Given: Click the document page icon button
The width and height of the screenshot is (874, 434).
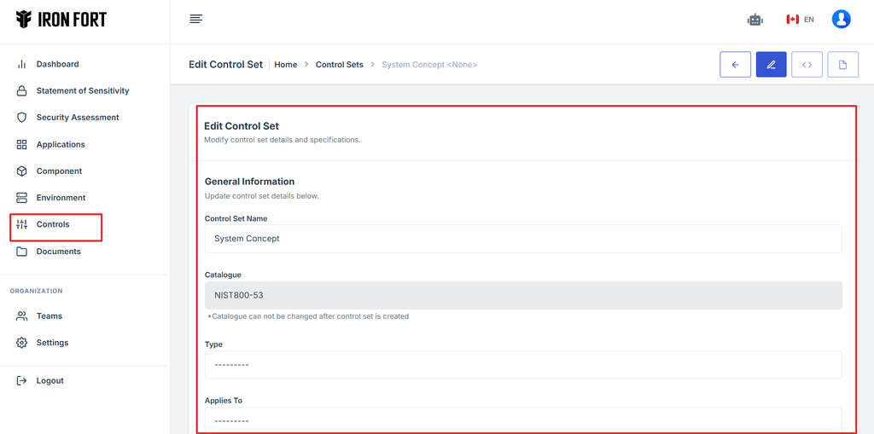Looking at the screenshot, I should click(x=842, y=65).
